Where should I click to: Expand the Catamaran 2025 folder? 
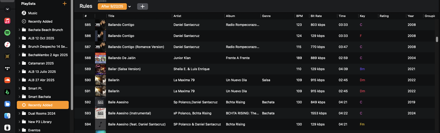[x=19, y=63]
